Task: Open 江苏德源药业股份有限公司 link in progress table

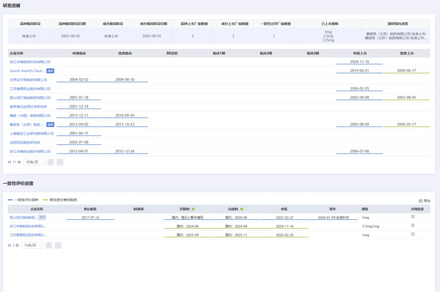Action: tap(30, 89)
